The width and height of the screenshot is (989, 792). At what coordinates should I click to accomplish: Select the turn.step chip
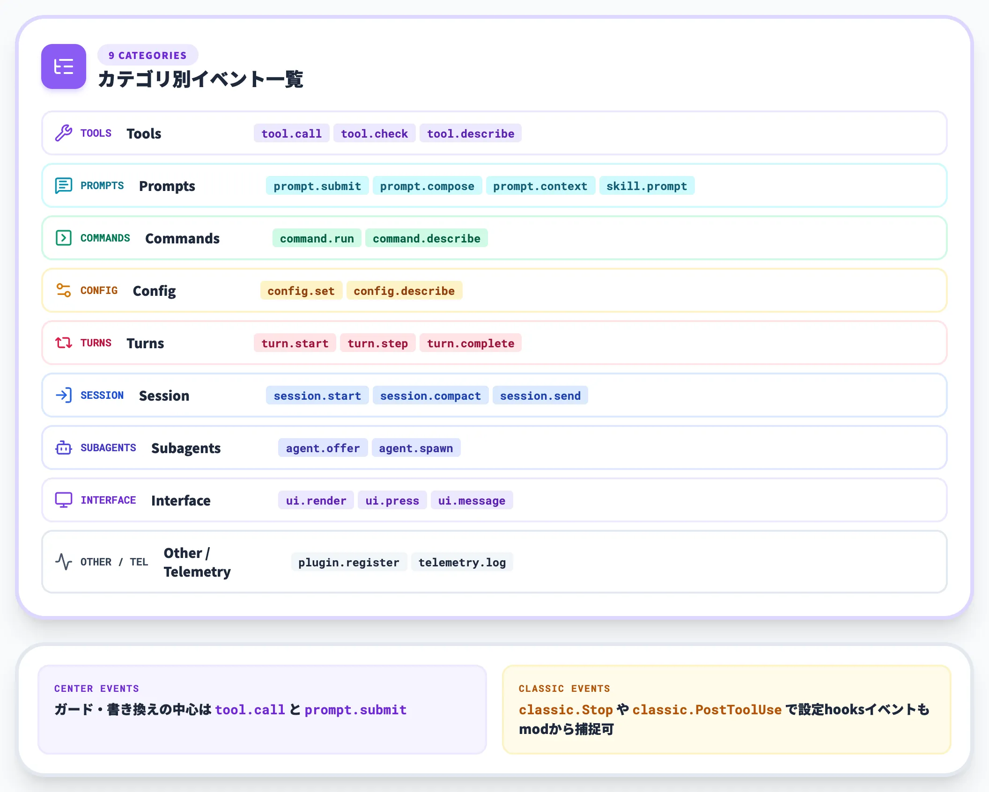377,343
